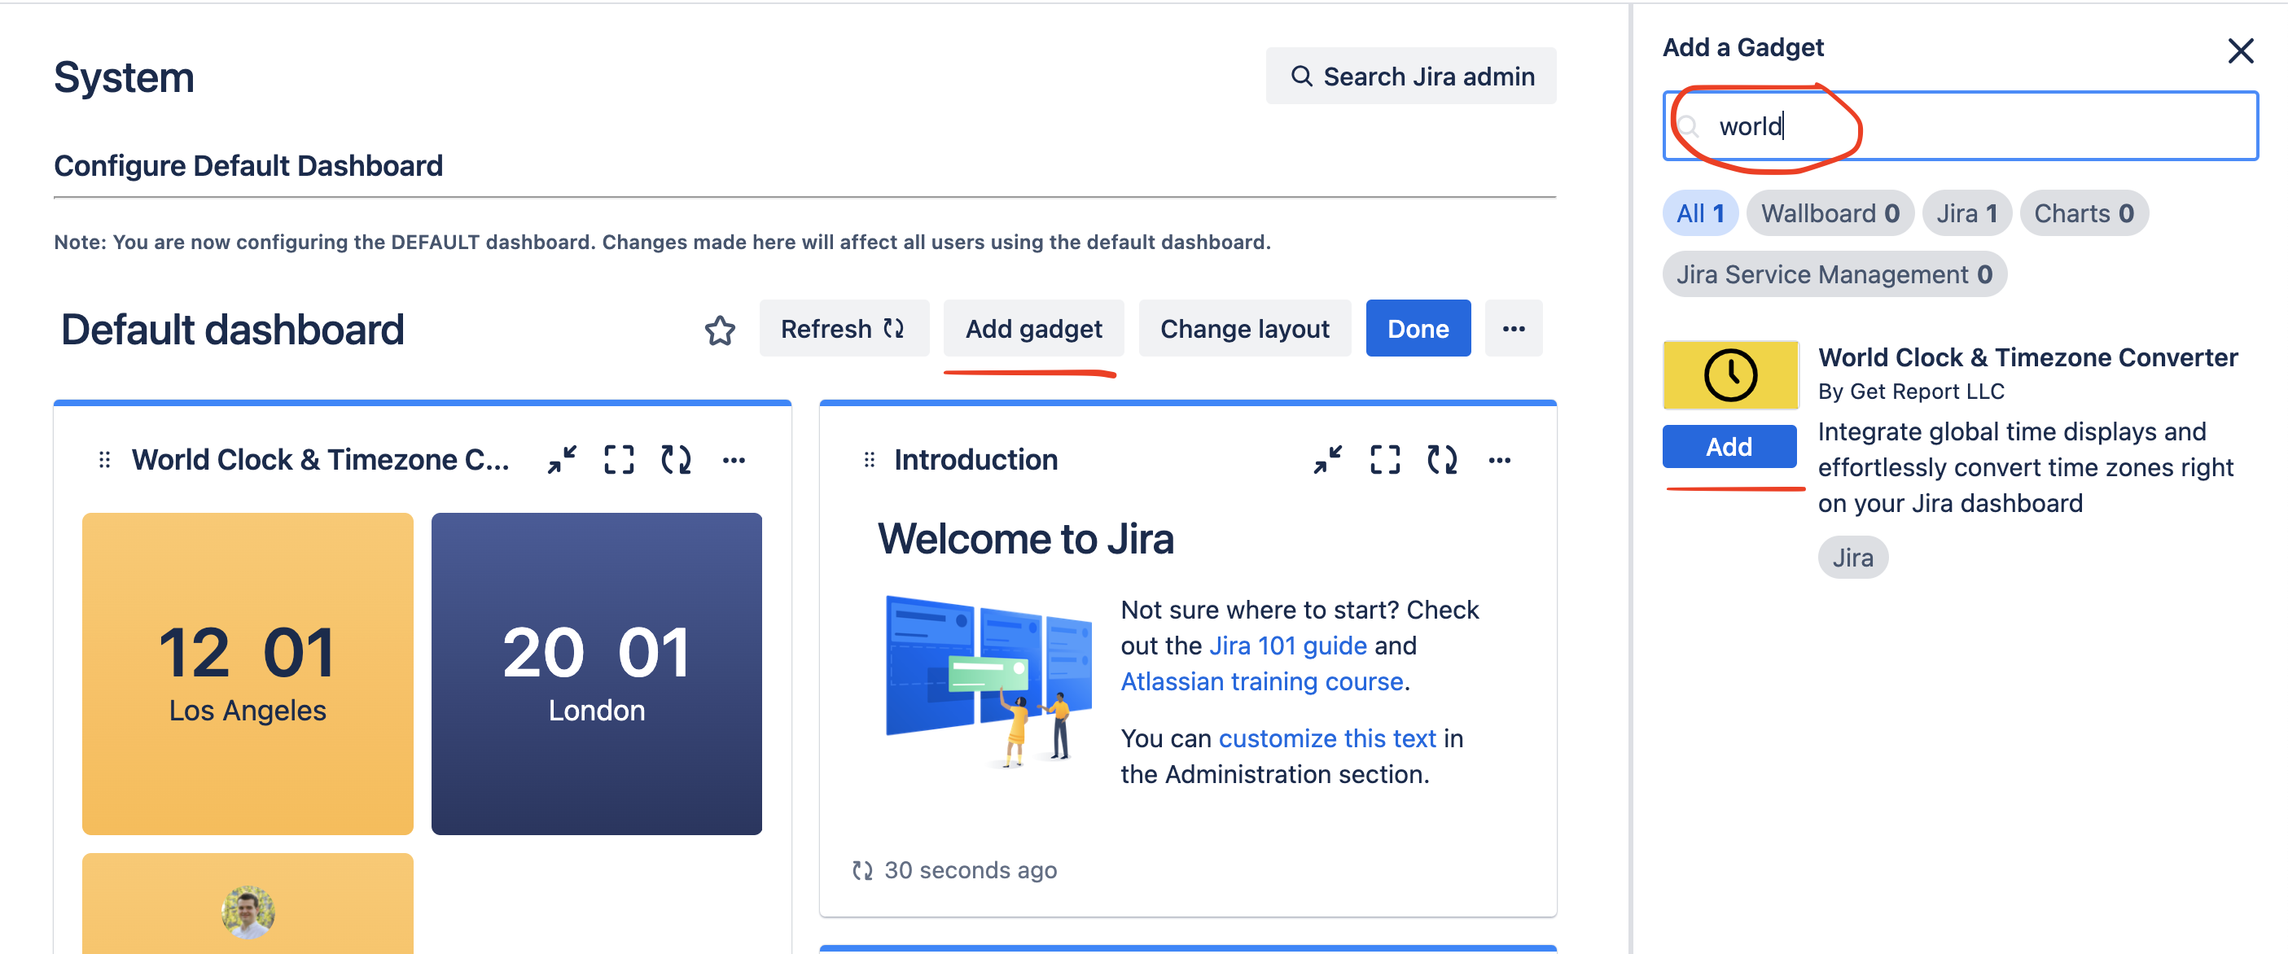Click the three-dot menu on Introduction gadget

pyautogui.click(x=1500, y=459)
